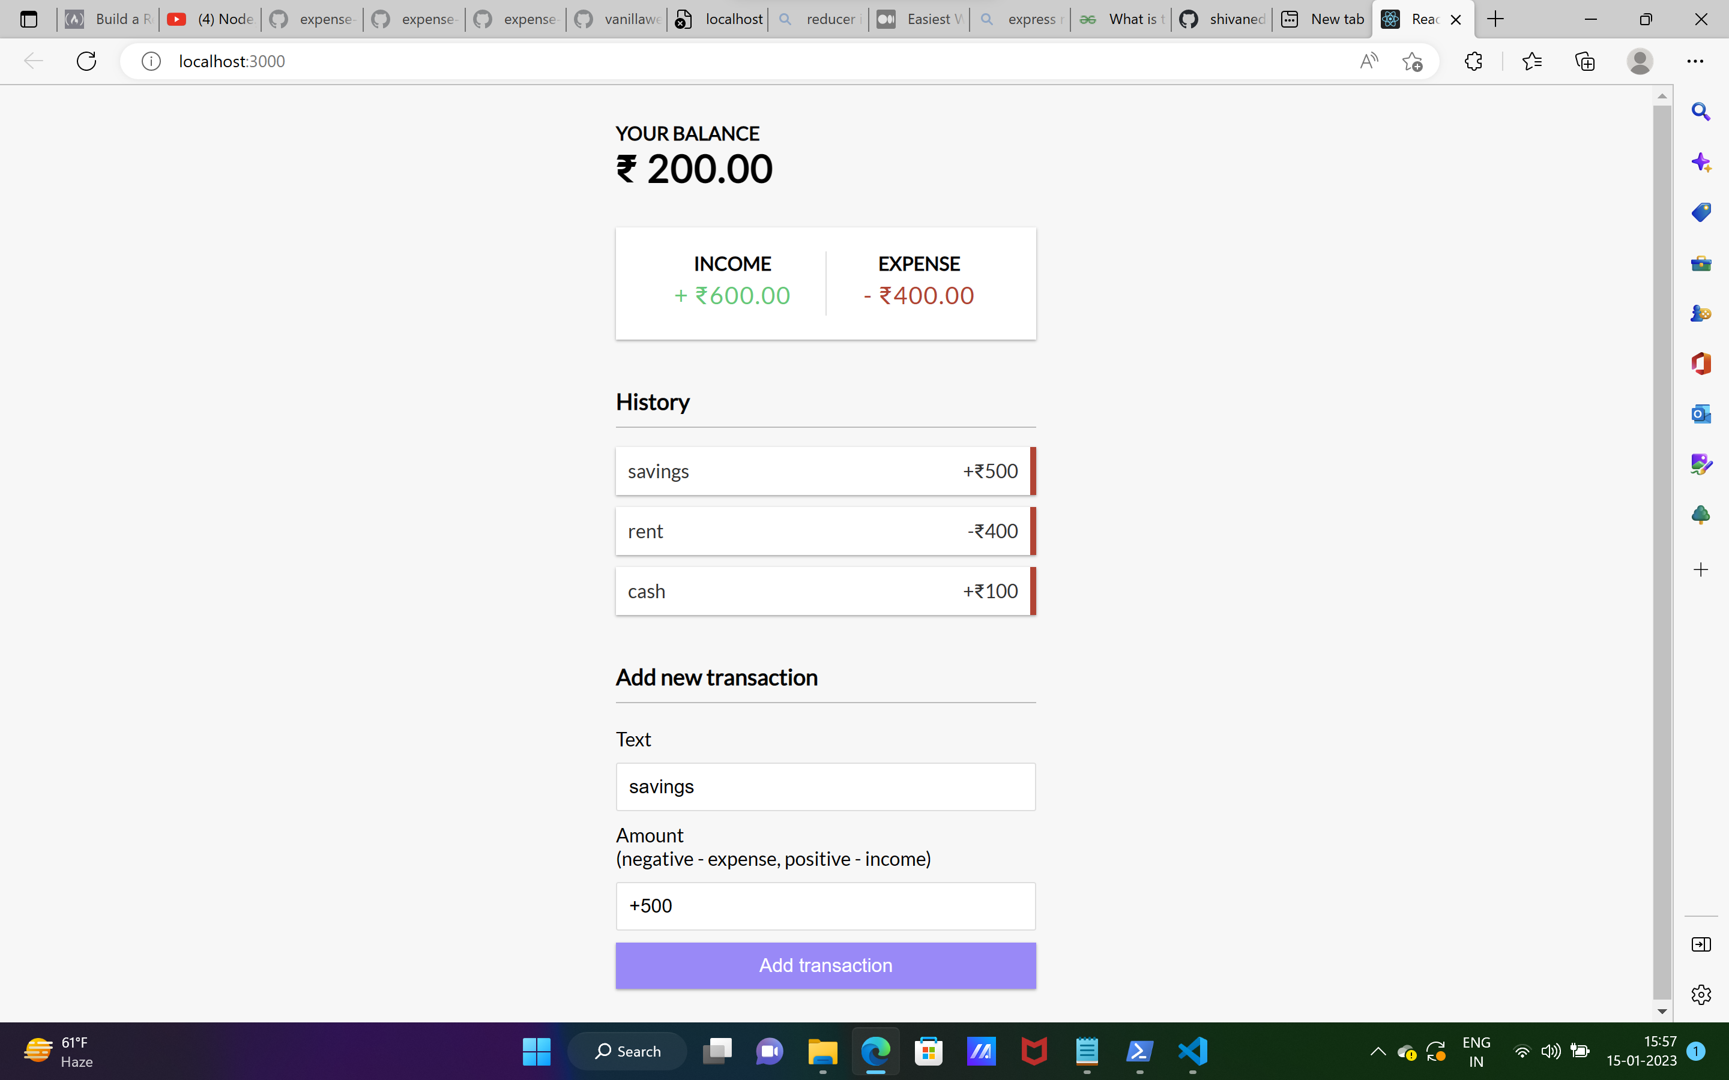
Task: Open sidebar settings via the gear icon
Action: click(x=1700, y=994)
